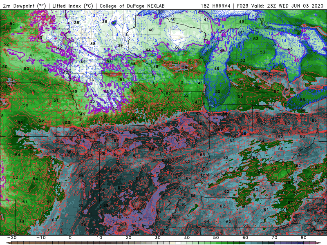Image resolution: width=327 pixels, height=245 pixels.
Task: Click the 72 dewpoint value on the map
Action: coord(179,124)
